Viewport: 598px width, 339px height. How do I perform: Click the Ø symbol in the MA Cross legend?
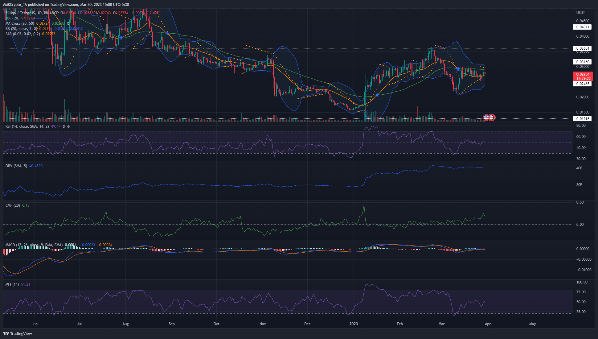[x=68, y=23]
